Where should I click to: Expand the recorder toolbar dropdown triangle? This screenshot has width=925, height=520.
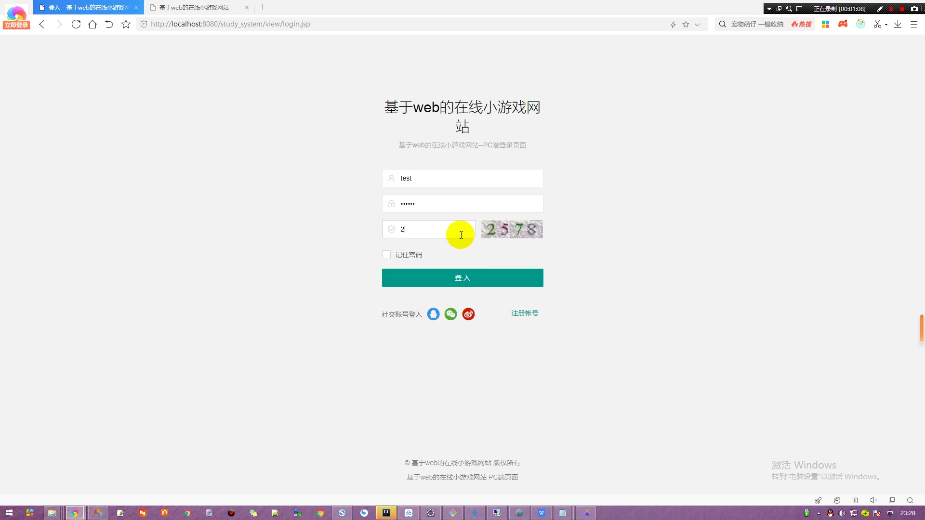coord(769,9)
